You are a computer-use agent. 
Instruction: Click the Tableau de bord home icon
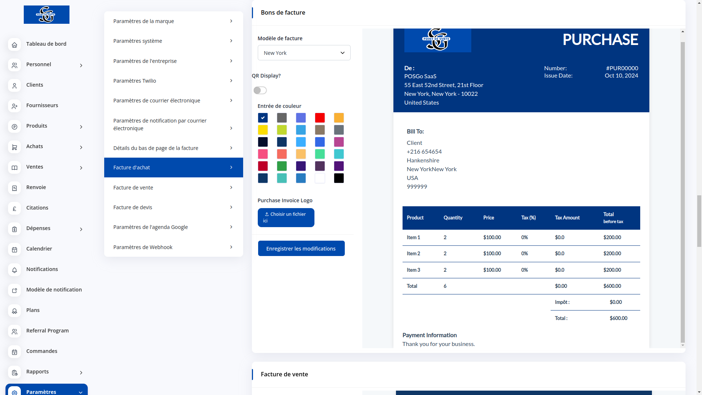tap(14, 45)
